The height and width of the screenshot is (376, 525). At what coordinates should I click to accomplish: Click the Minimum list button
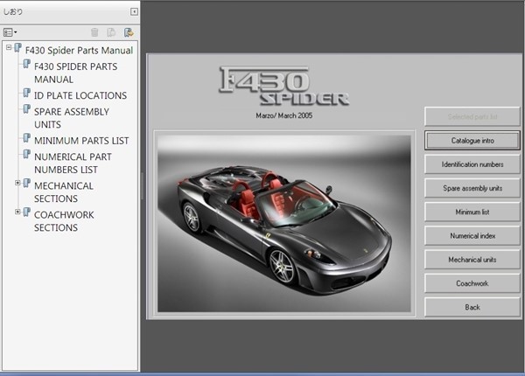click(472, 212)
